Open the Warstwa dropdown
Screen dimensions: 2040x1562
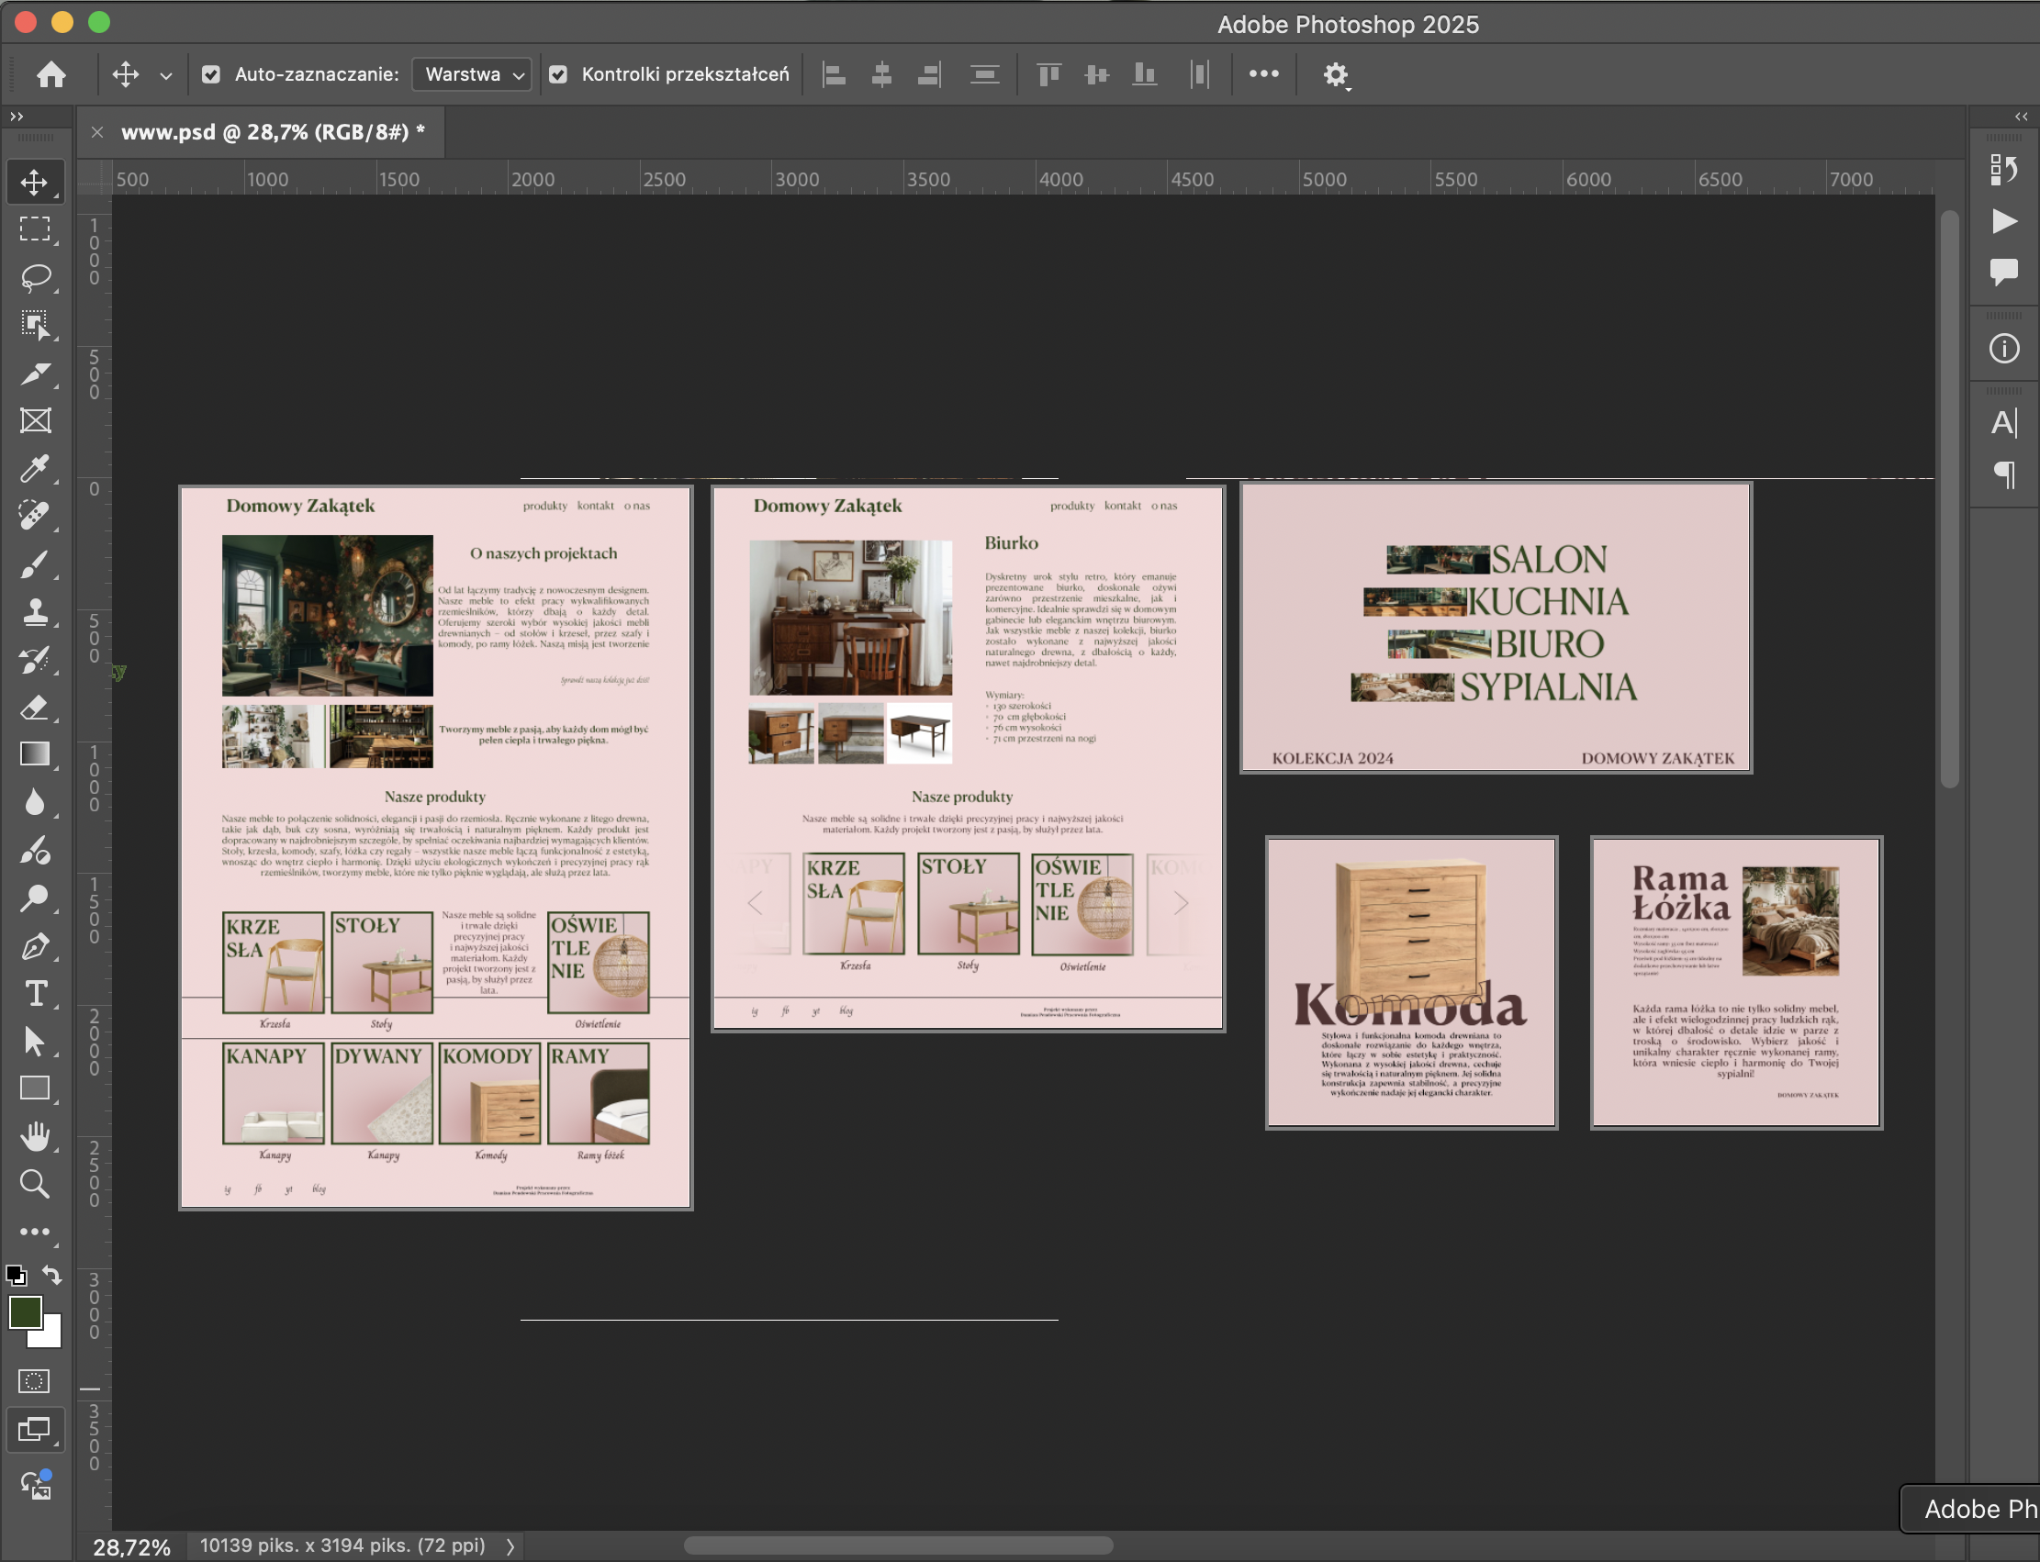pos(473,74)
